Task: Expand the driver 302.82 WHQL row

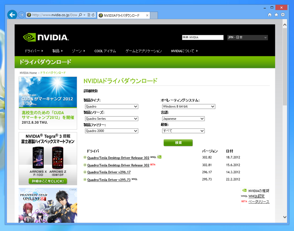Action: pyautogui.click(x=85, y=157)
